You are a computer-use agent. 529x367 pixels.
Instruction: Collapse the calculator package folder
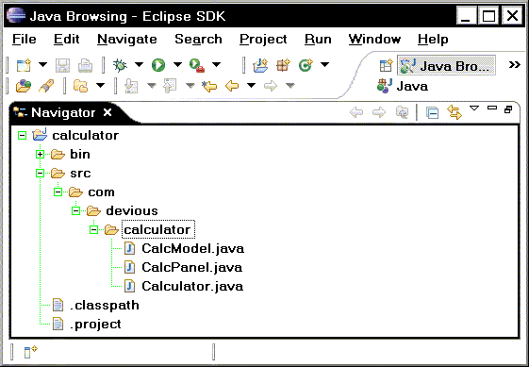[93, 230]
